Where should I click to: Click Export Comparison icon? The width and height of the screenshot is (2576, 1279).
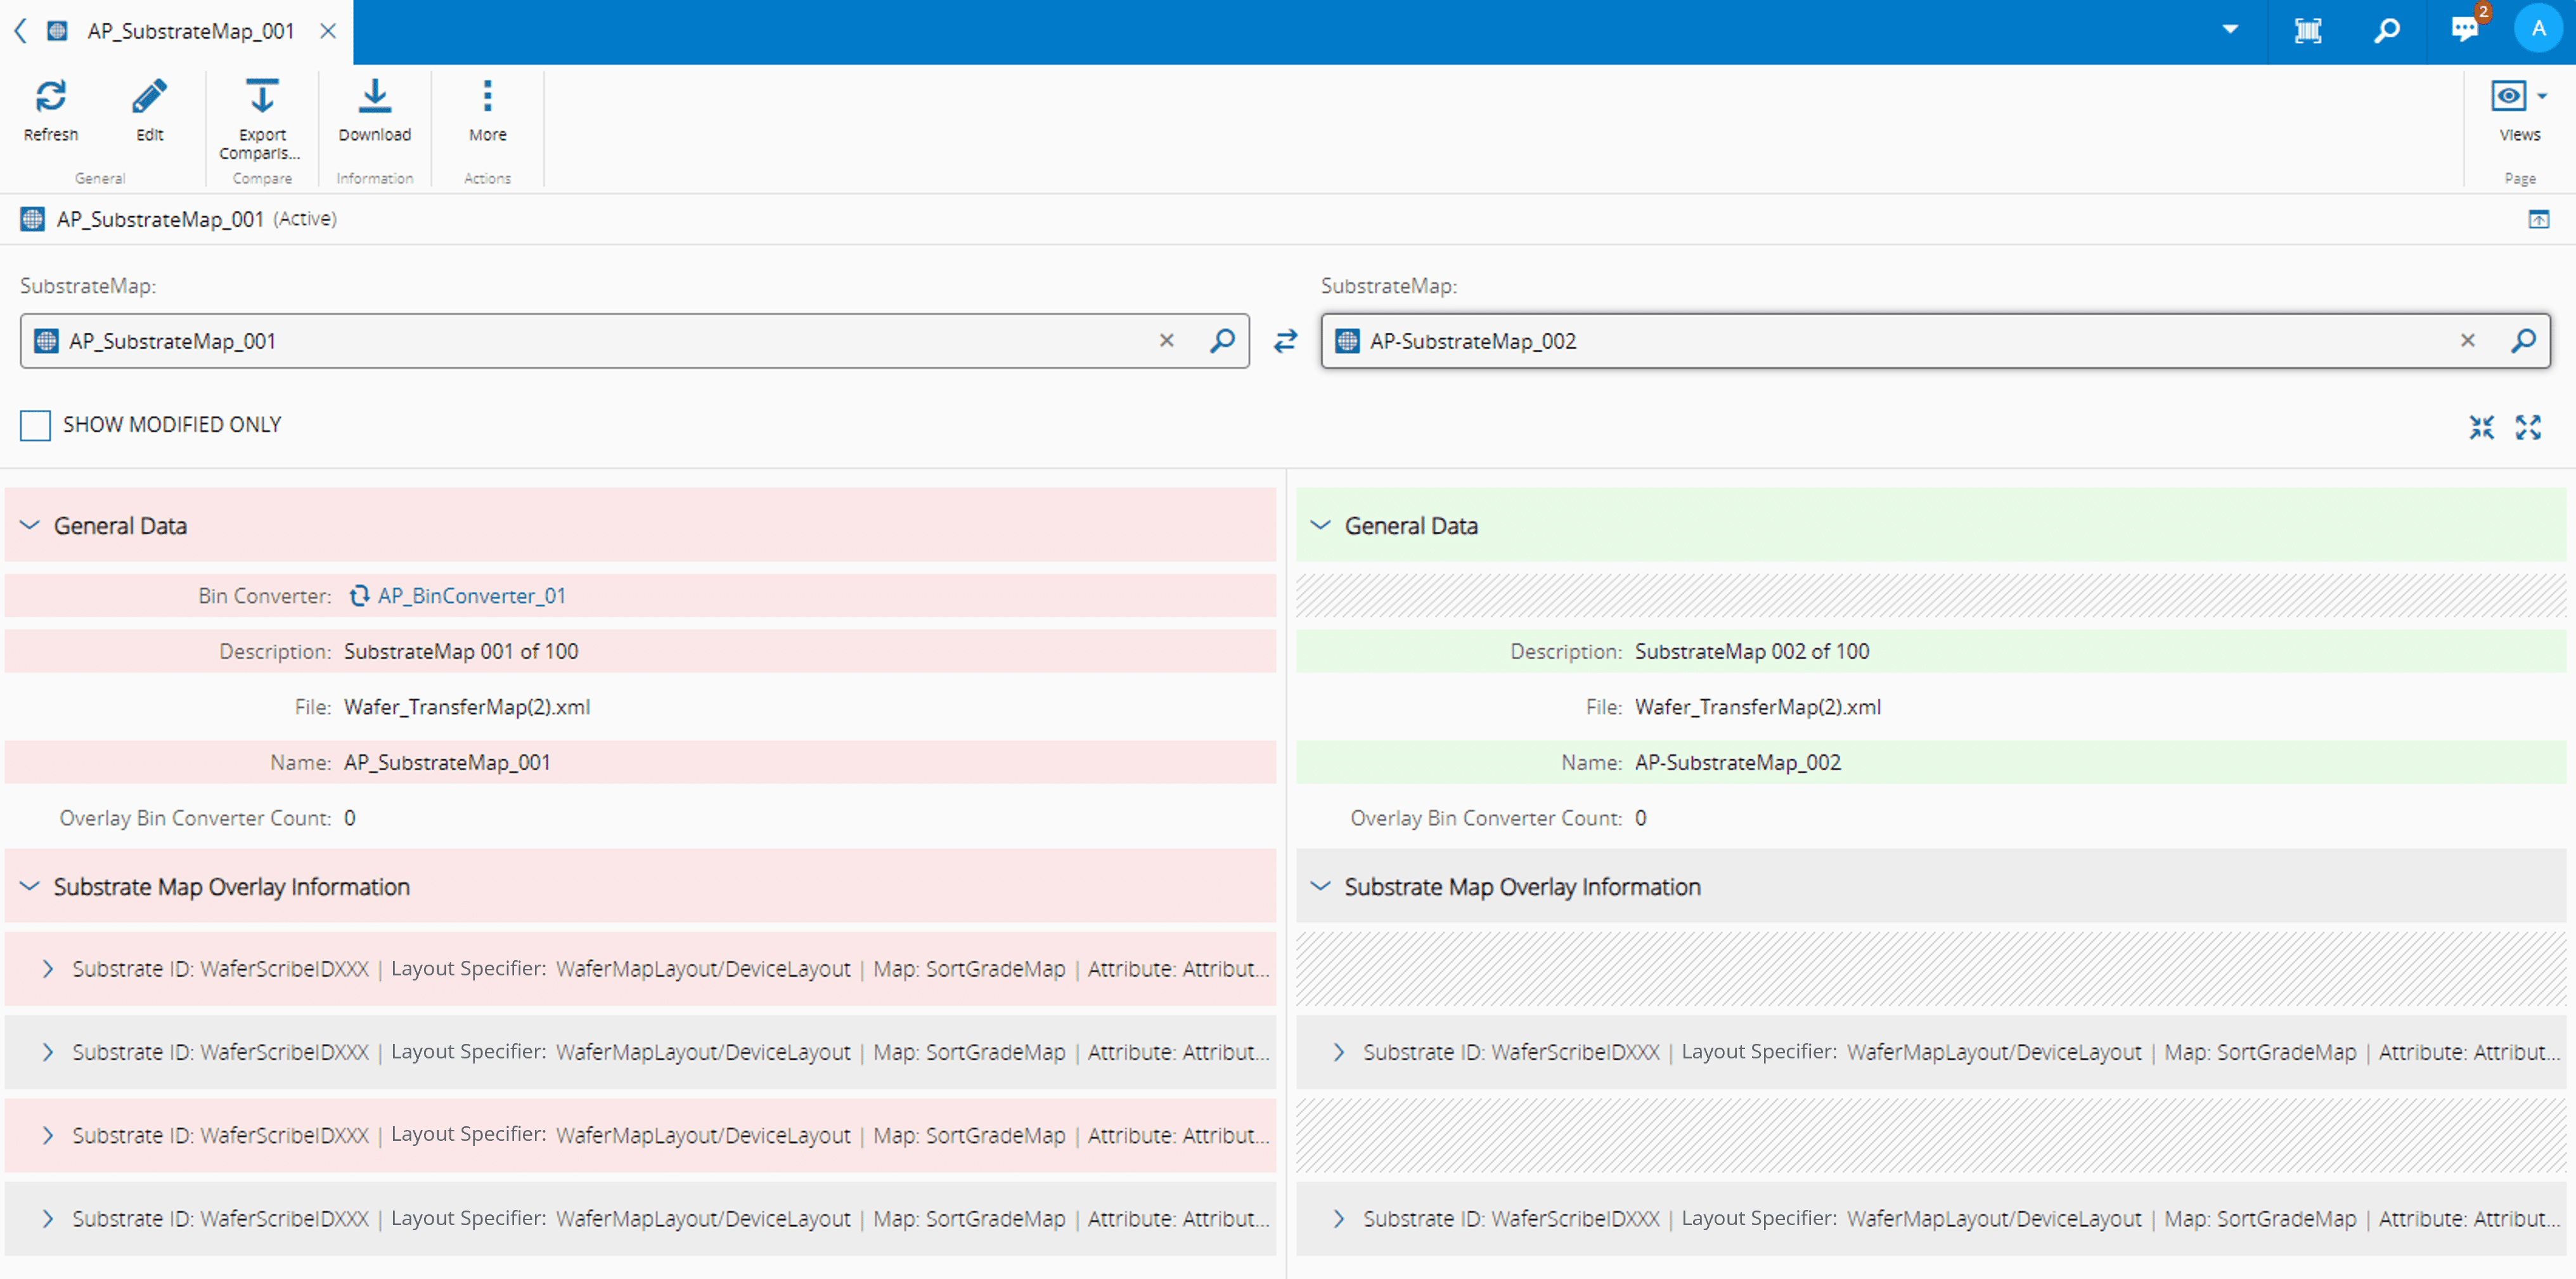click(262, 97)
